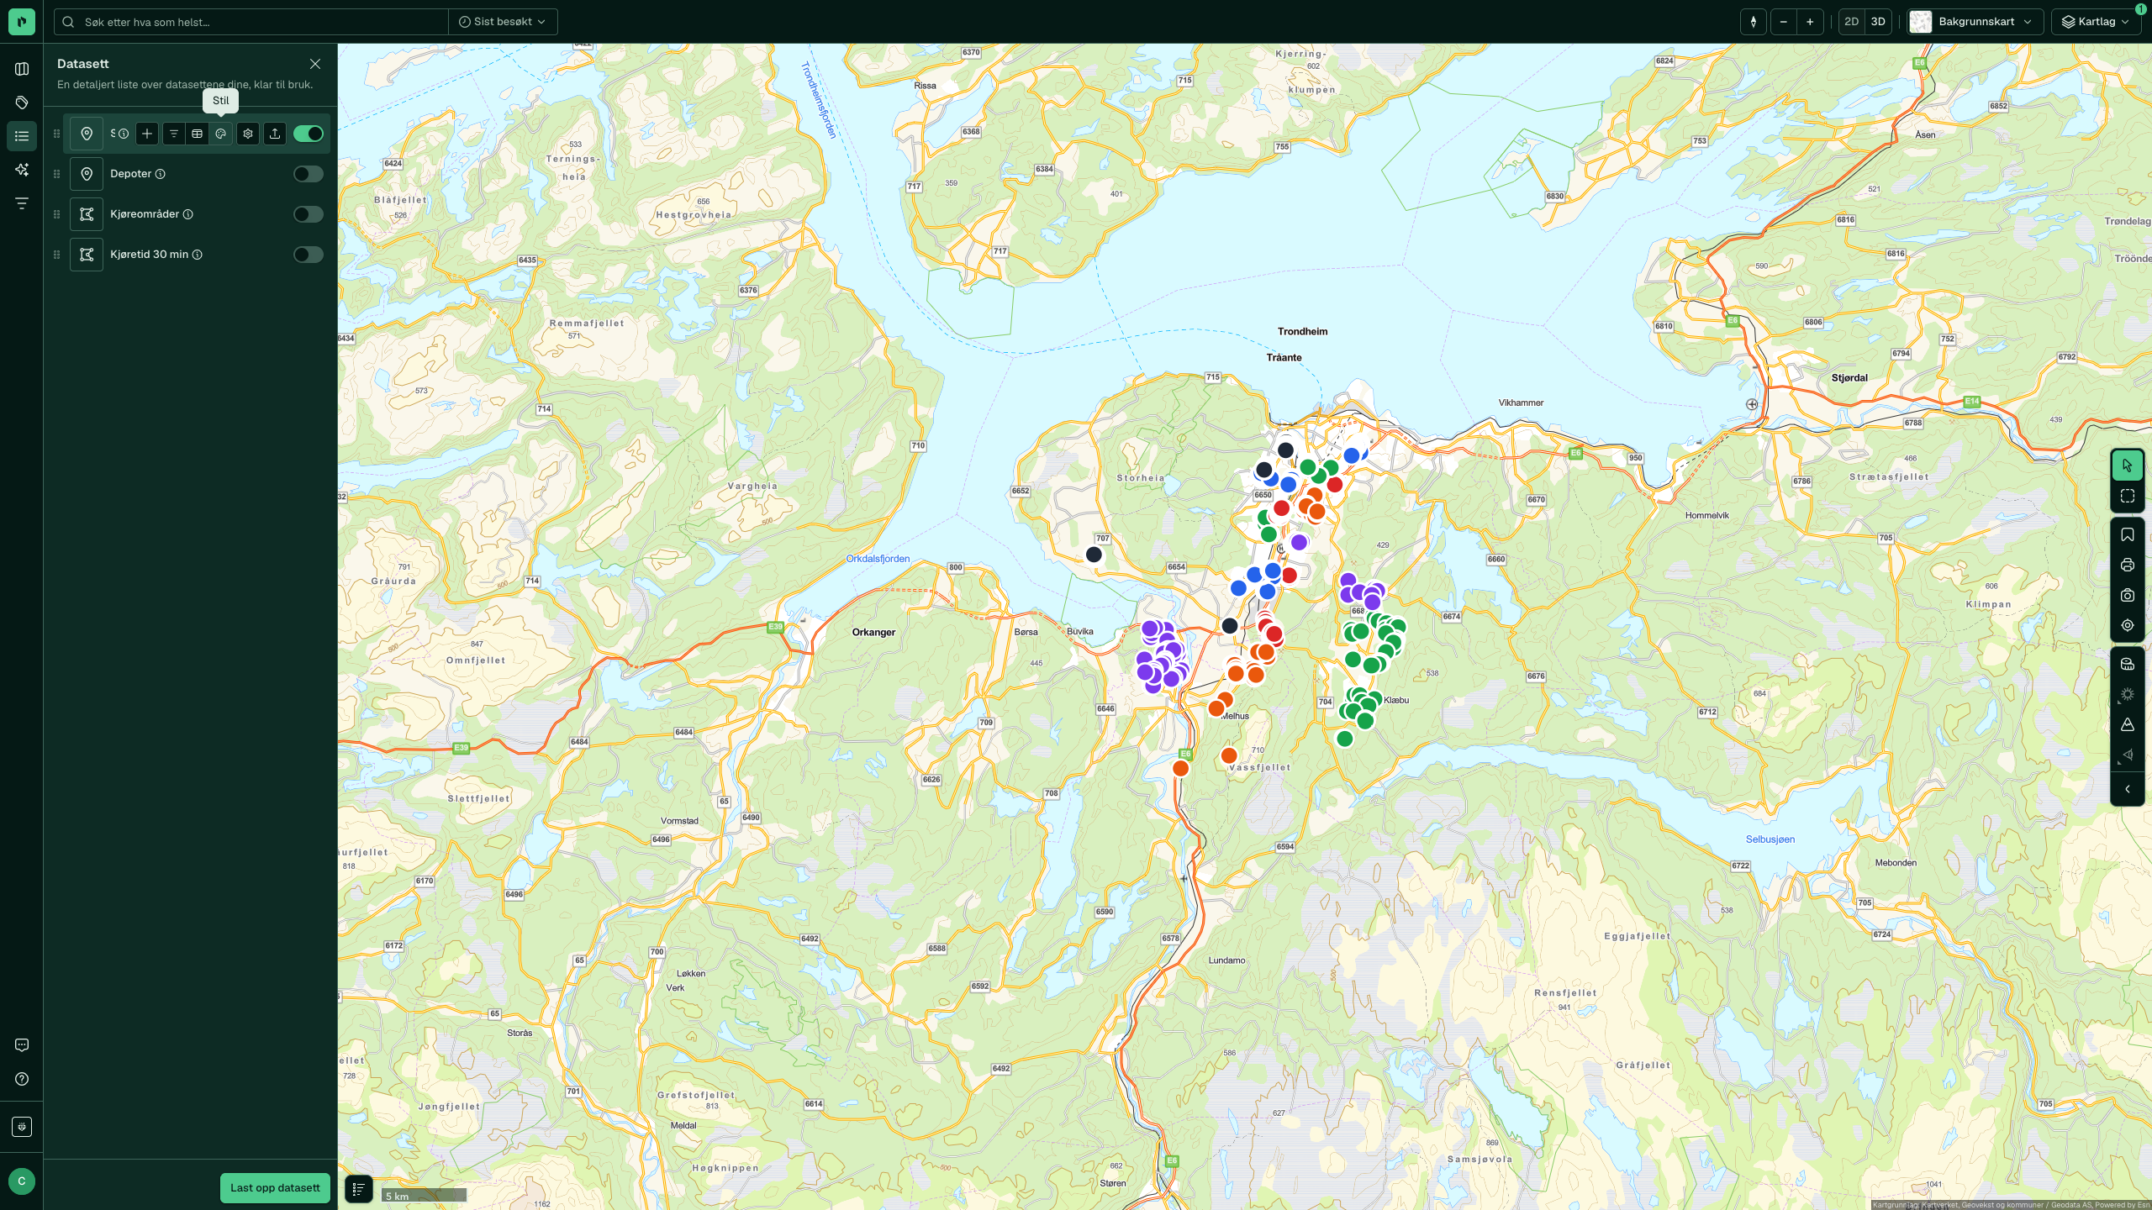Click the locate target icon in the map toolbar

2127,626
